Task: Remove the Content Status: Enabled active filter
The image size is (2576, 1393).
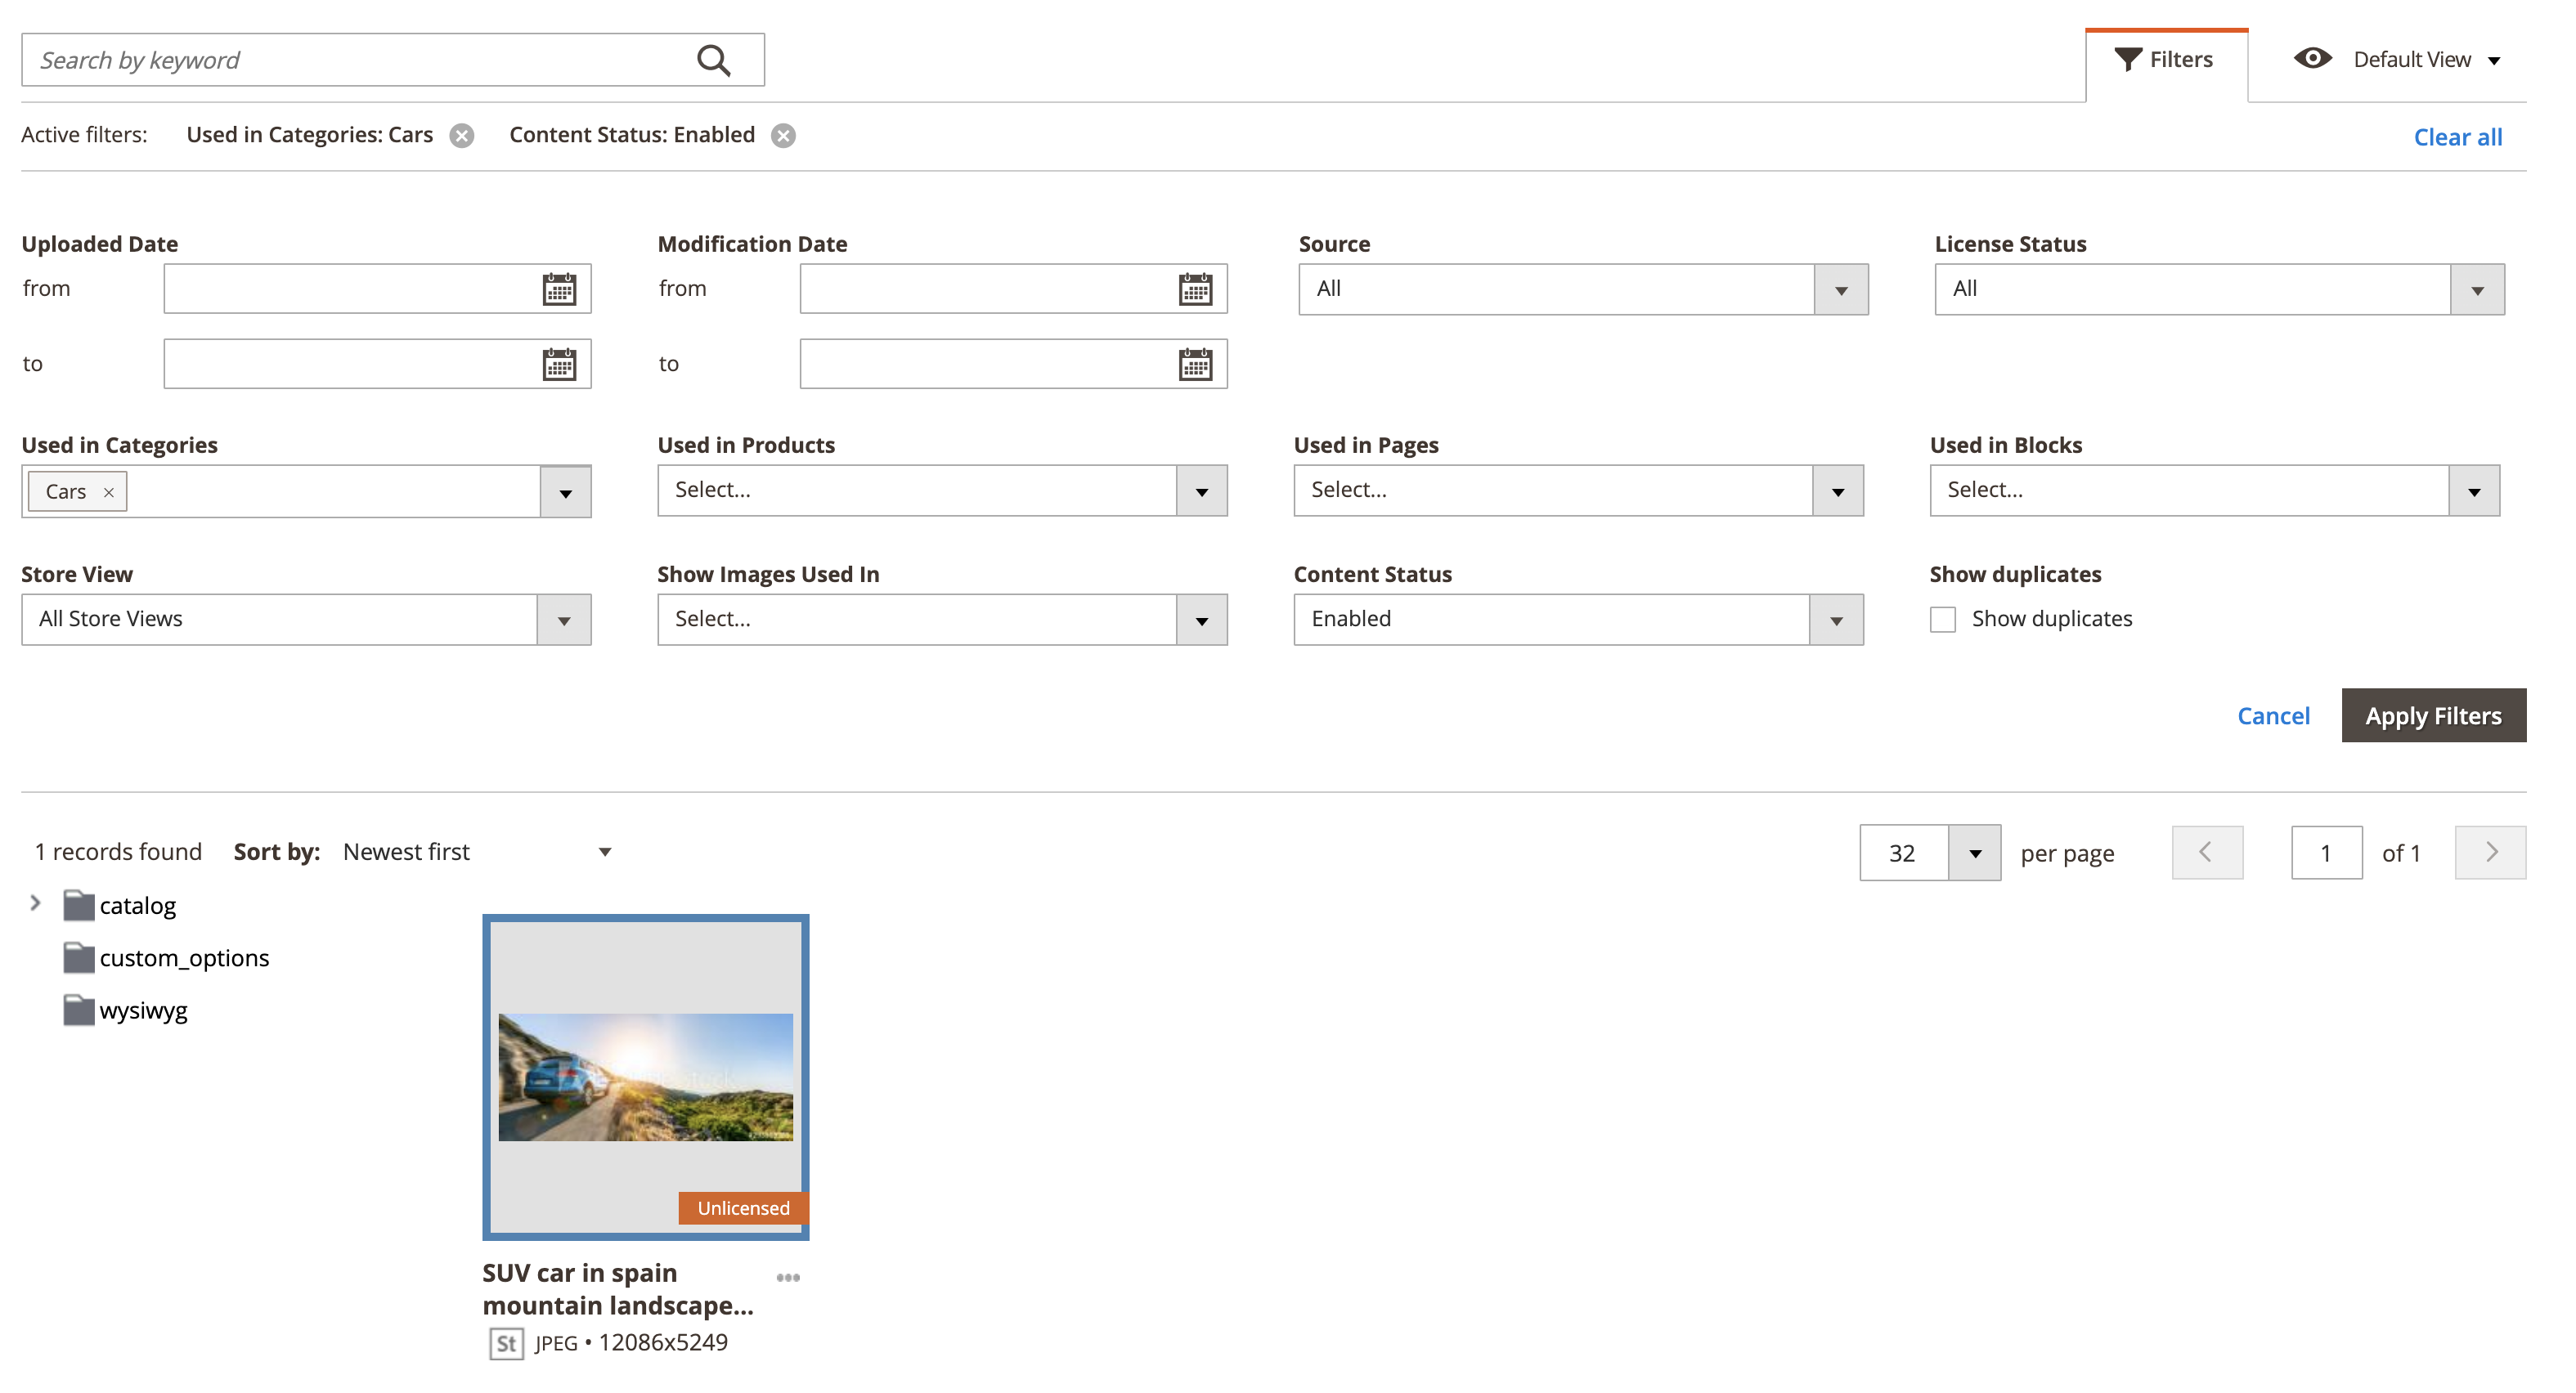Action: [x=783, y=135]
